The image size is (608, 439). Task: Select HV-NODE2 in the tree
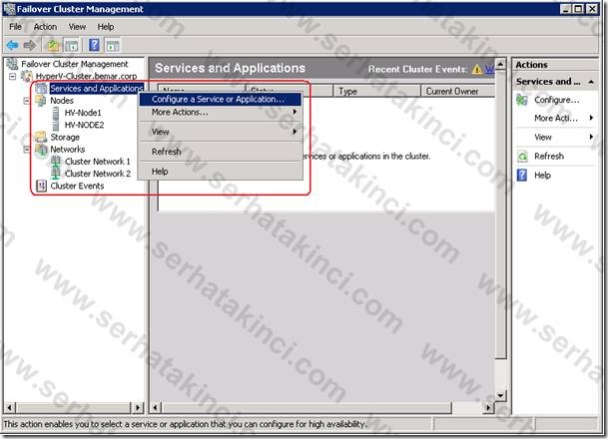tap(84, 125)
